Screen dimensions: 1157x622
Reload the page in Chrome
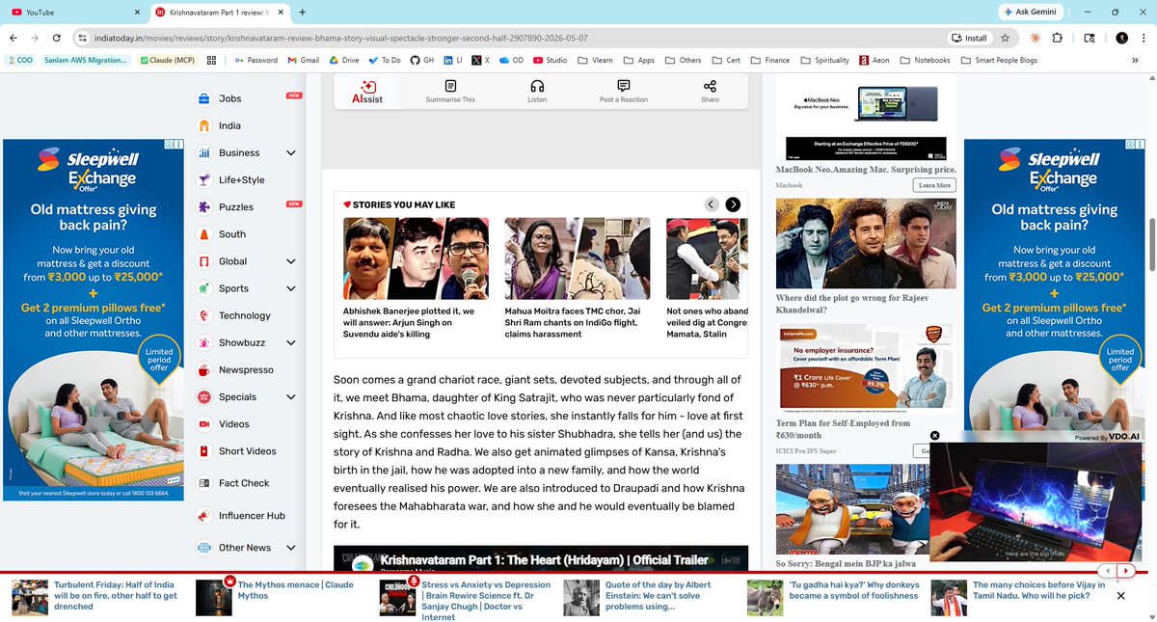point(57,38)
